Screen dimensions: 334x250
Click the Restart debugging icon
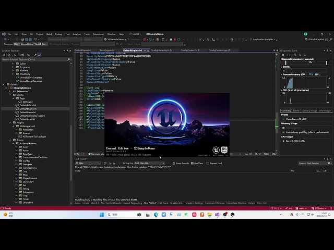(x=178, y=40)
